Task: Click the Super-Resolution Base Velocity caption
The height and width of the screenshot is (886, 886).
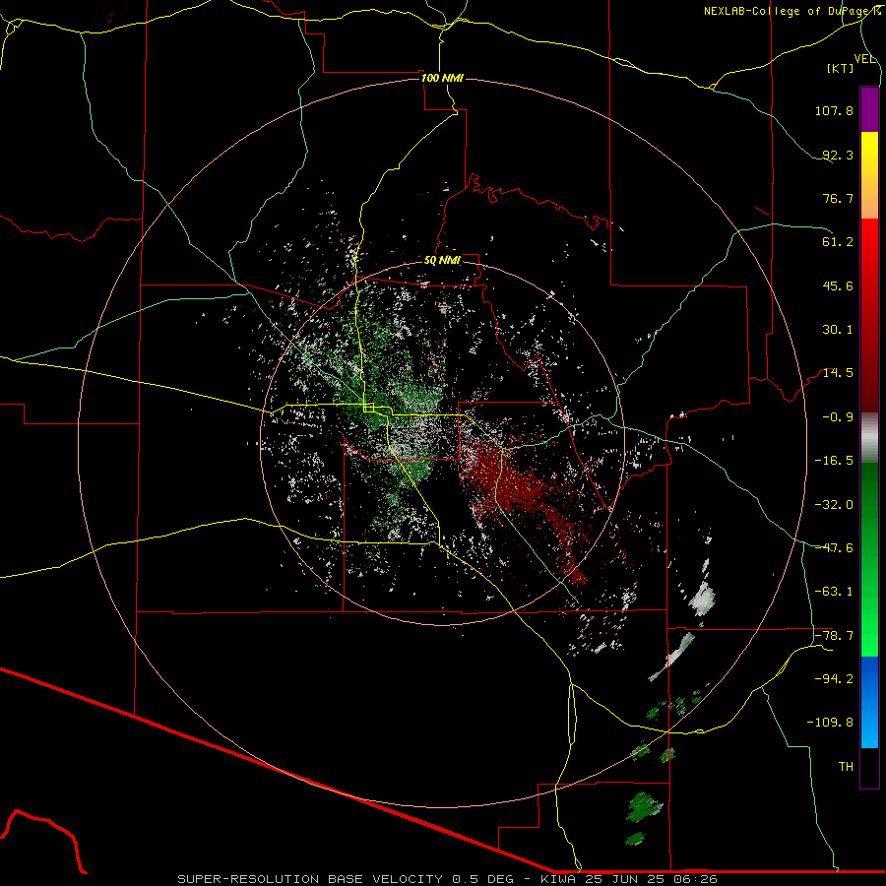Action: tap(447, 879)
